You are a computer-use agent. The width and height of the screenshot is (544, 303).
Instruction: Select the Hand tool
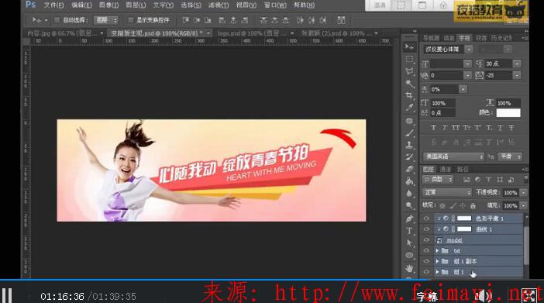click(409, 268)
